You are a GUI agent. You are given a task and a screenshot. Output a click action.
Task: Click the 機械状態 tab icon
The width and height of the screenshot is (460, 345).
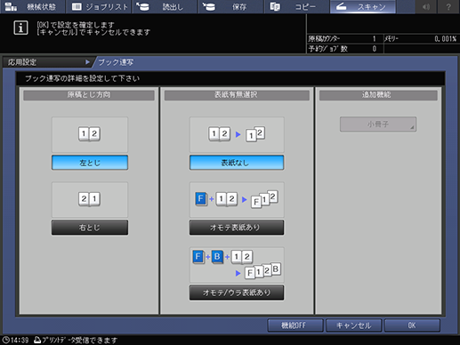pos(12,6)
